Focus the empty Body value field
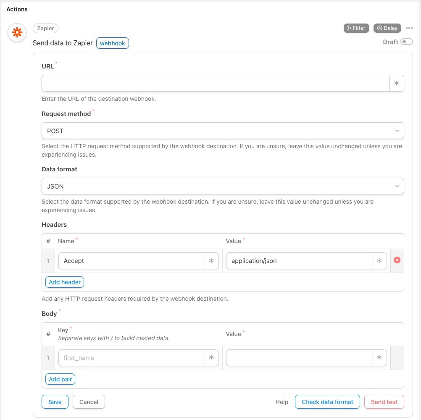 pos(299,357)
